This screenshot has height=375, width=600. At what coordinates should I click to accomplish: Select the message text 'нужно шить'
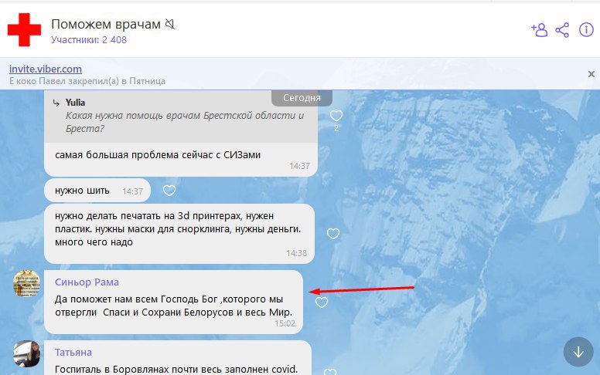[82, 190]
